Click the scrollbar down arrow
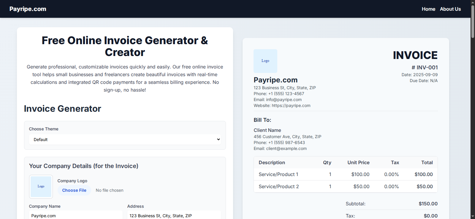 click(x=473, y=217)
